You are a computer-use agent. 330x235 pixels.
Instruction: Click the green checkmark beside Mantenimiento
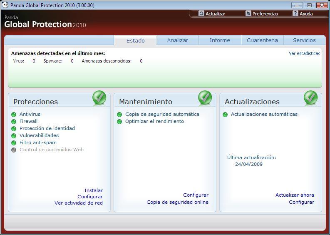(205, 98)
